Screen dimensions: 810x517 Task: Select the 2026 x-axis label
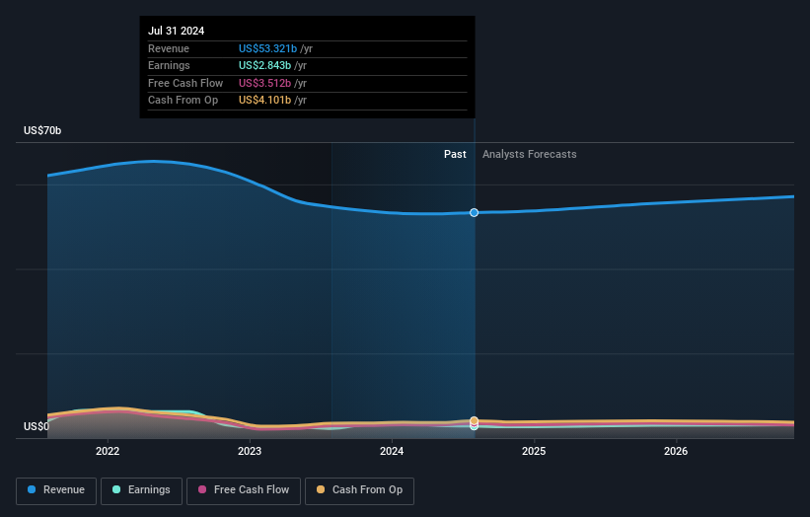676,451
